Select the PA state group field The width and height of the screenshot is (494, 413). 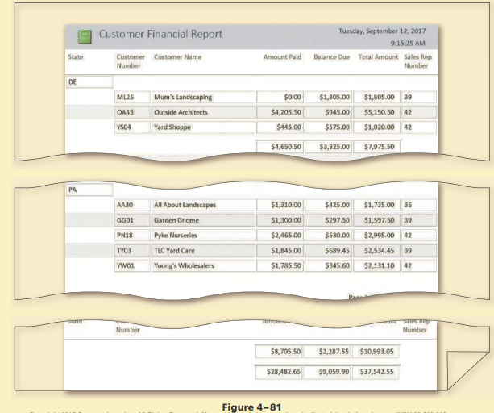[x=89, y=190]
